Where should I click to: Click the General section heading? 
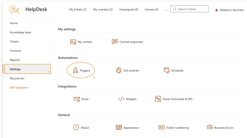point(64,115)
